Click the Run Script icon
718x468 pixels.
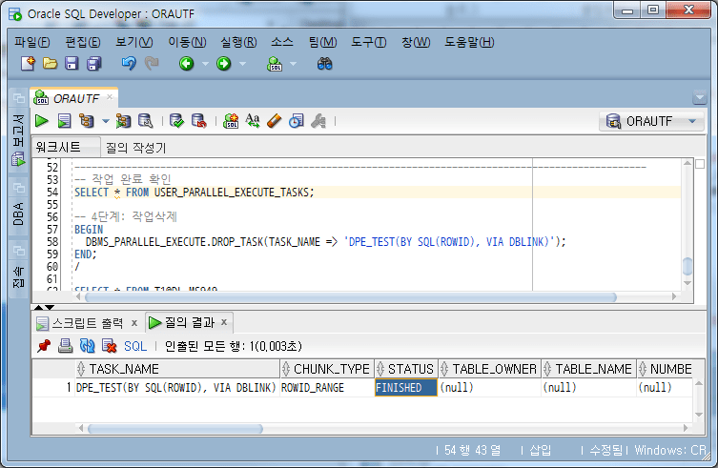pyautogui.click(x=64, y=121)
